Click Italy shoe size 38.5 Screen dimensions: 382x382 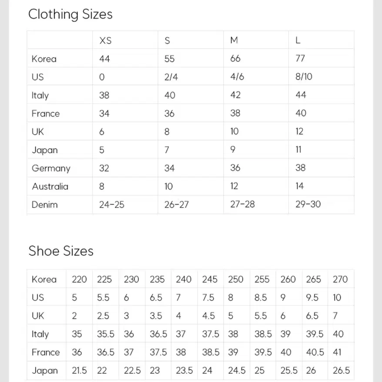coord(263,334)
